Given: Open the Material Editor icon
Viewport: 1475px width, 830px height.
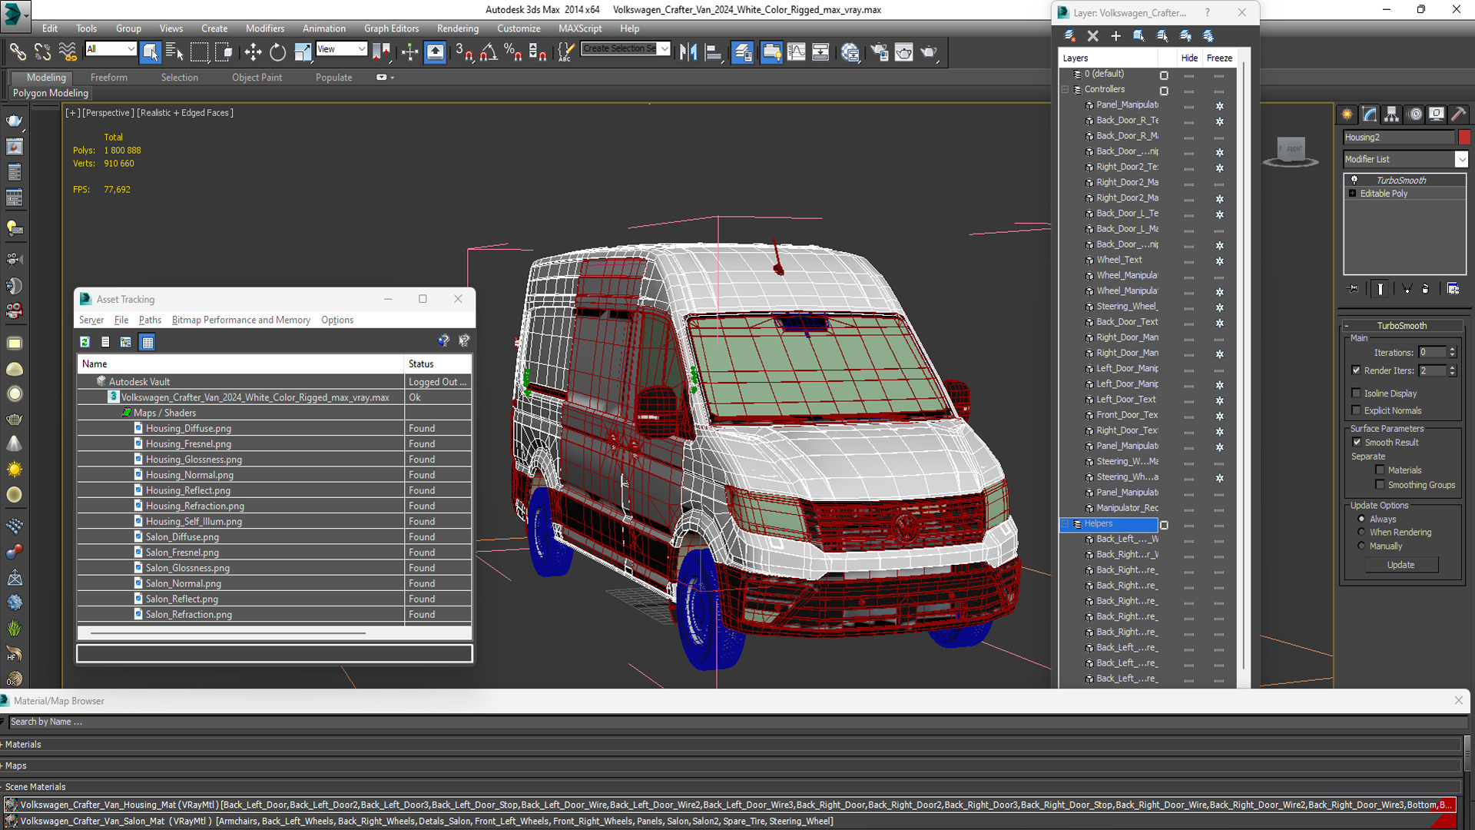Looking at the screenshot, I should pyautogui.click(x=850, y=52).
